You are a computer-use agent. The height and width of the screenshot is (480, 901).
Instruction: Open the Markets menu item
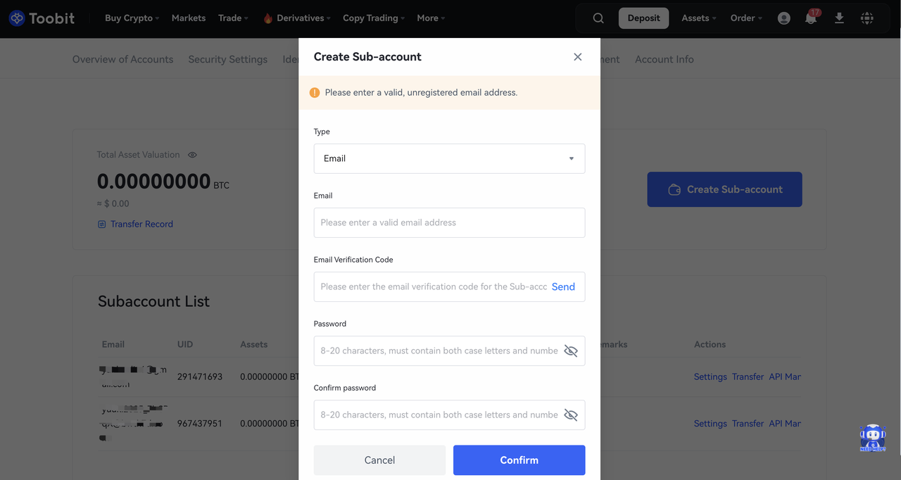[x=189, y=18]
